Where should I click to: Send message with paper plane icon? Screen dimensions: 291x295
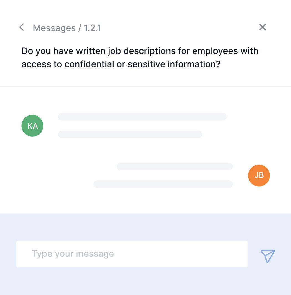(x=267, y=256)
